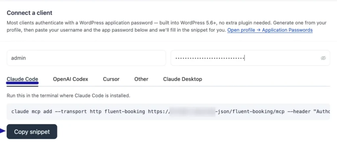This screenshot has width=337, height=147.
Task: Click 'Run this in the terminal' instruction text
Action: pyautogui.click(x=68, y=95)
